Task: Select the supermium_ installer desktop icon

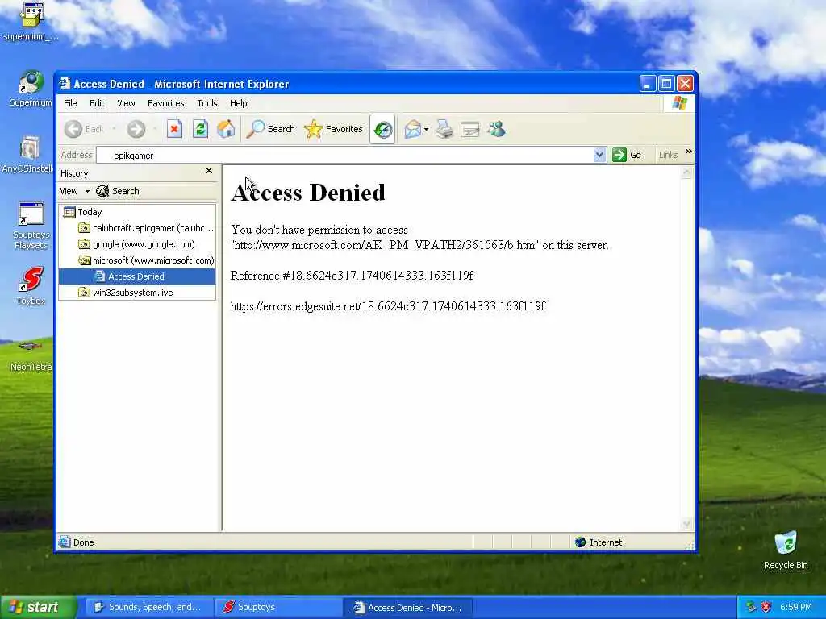Action: coord(31,22)
